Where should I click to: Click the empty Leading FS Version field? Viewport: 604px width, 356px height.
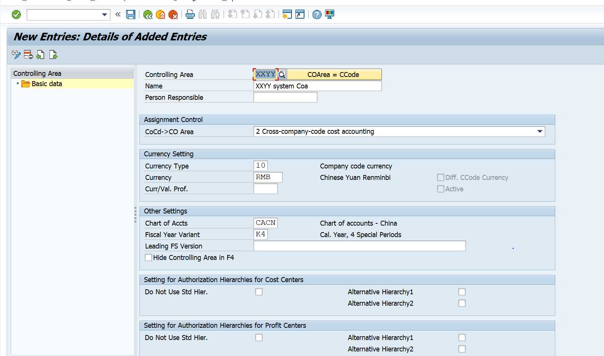[x=360, y=246]
